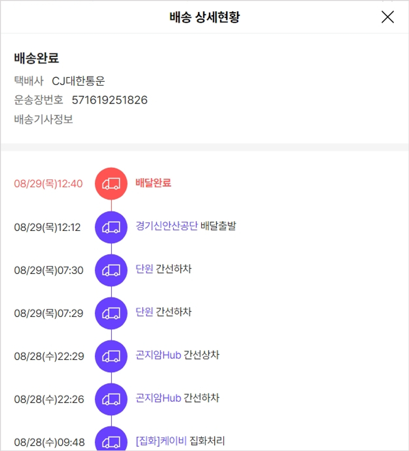Open the [집화]케이비 link
The width and height of the screenshot is (409, 451).
click(x=161, y=441)
